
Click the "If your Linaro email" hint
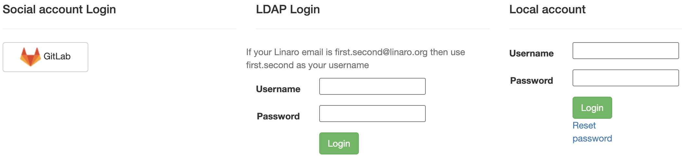(289, 52)
